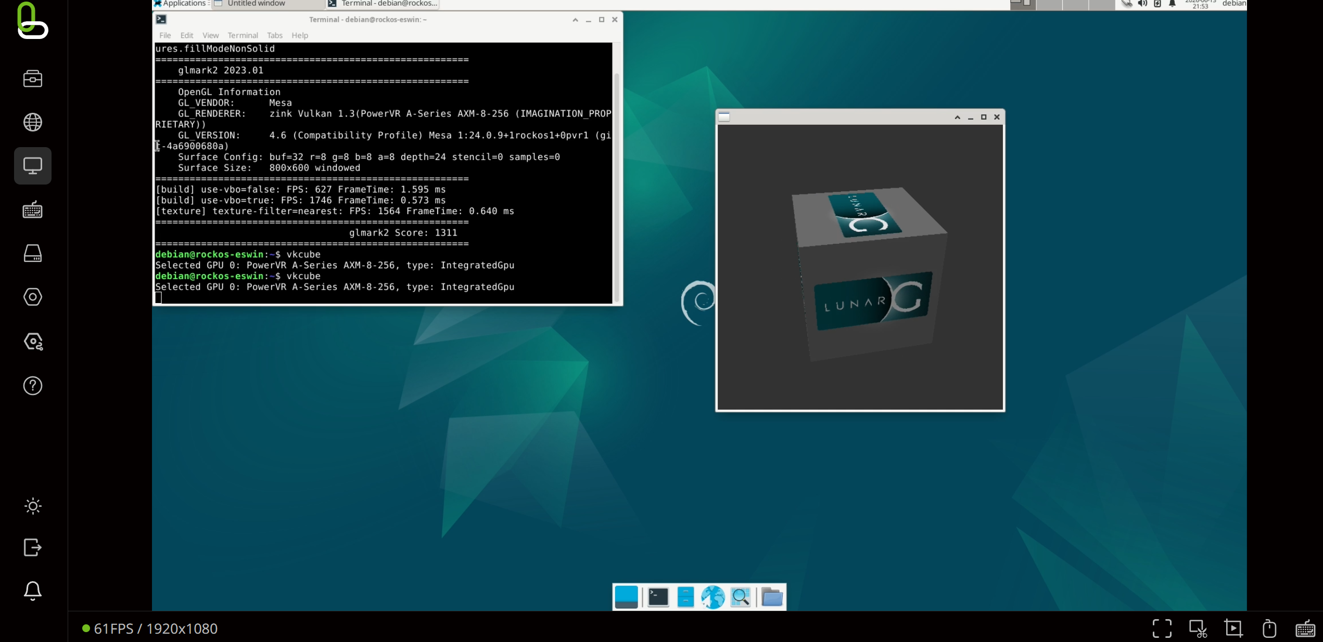Open the View menu in Terminal
This screenshot has height=642, width=1323.
(210, 35)
